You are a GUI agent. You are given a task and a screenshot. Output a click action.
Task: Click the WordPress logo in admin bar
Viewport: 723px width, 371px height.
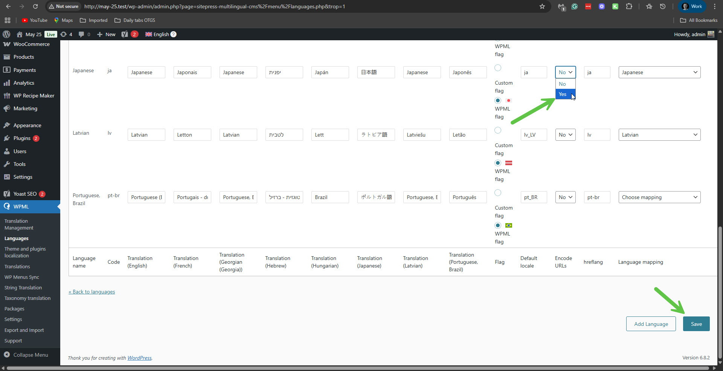(x=6, y=34)
